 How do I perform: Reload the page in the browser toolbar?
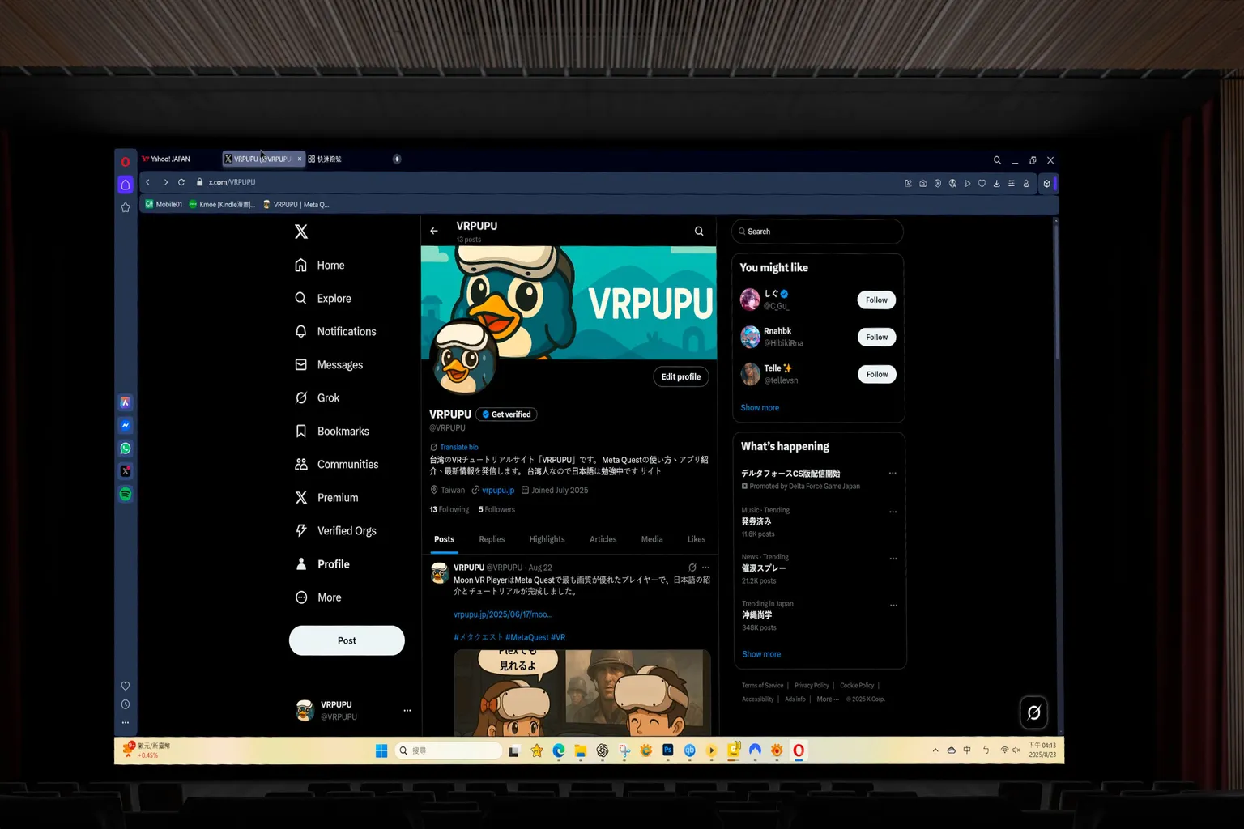[181, 183]
